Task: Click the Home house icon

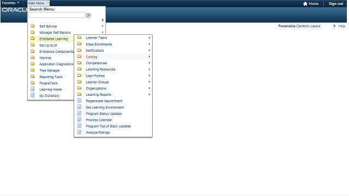Action: (305, 4)
